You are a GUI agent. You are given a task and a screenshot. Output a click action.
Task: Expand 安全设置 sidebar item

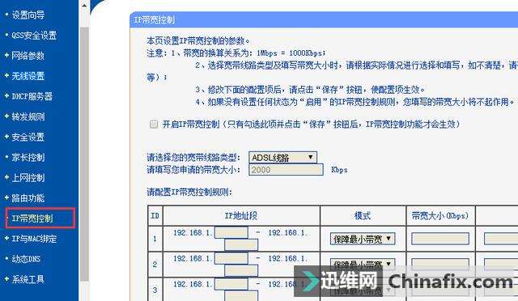coord(28,137)
